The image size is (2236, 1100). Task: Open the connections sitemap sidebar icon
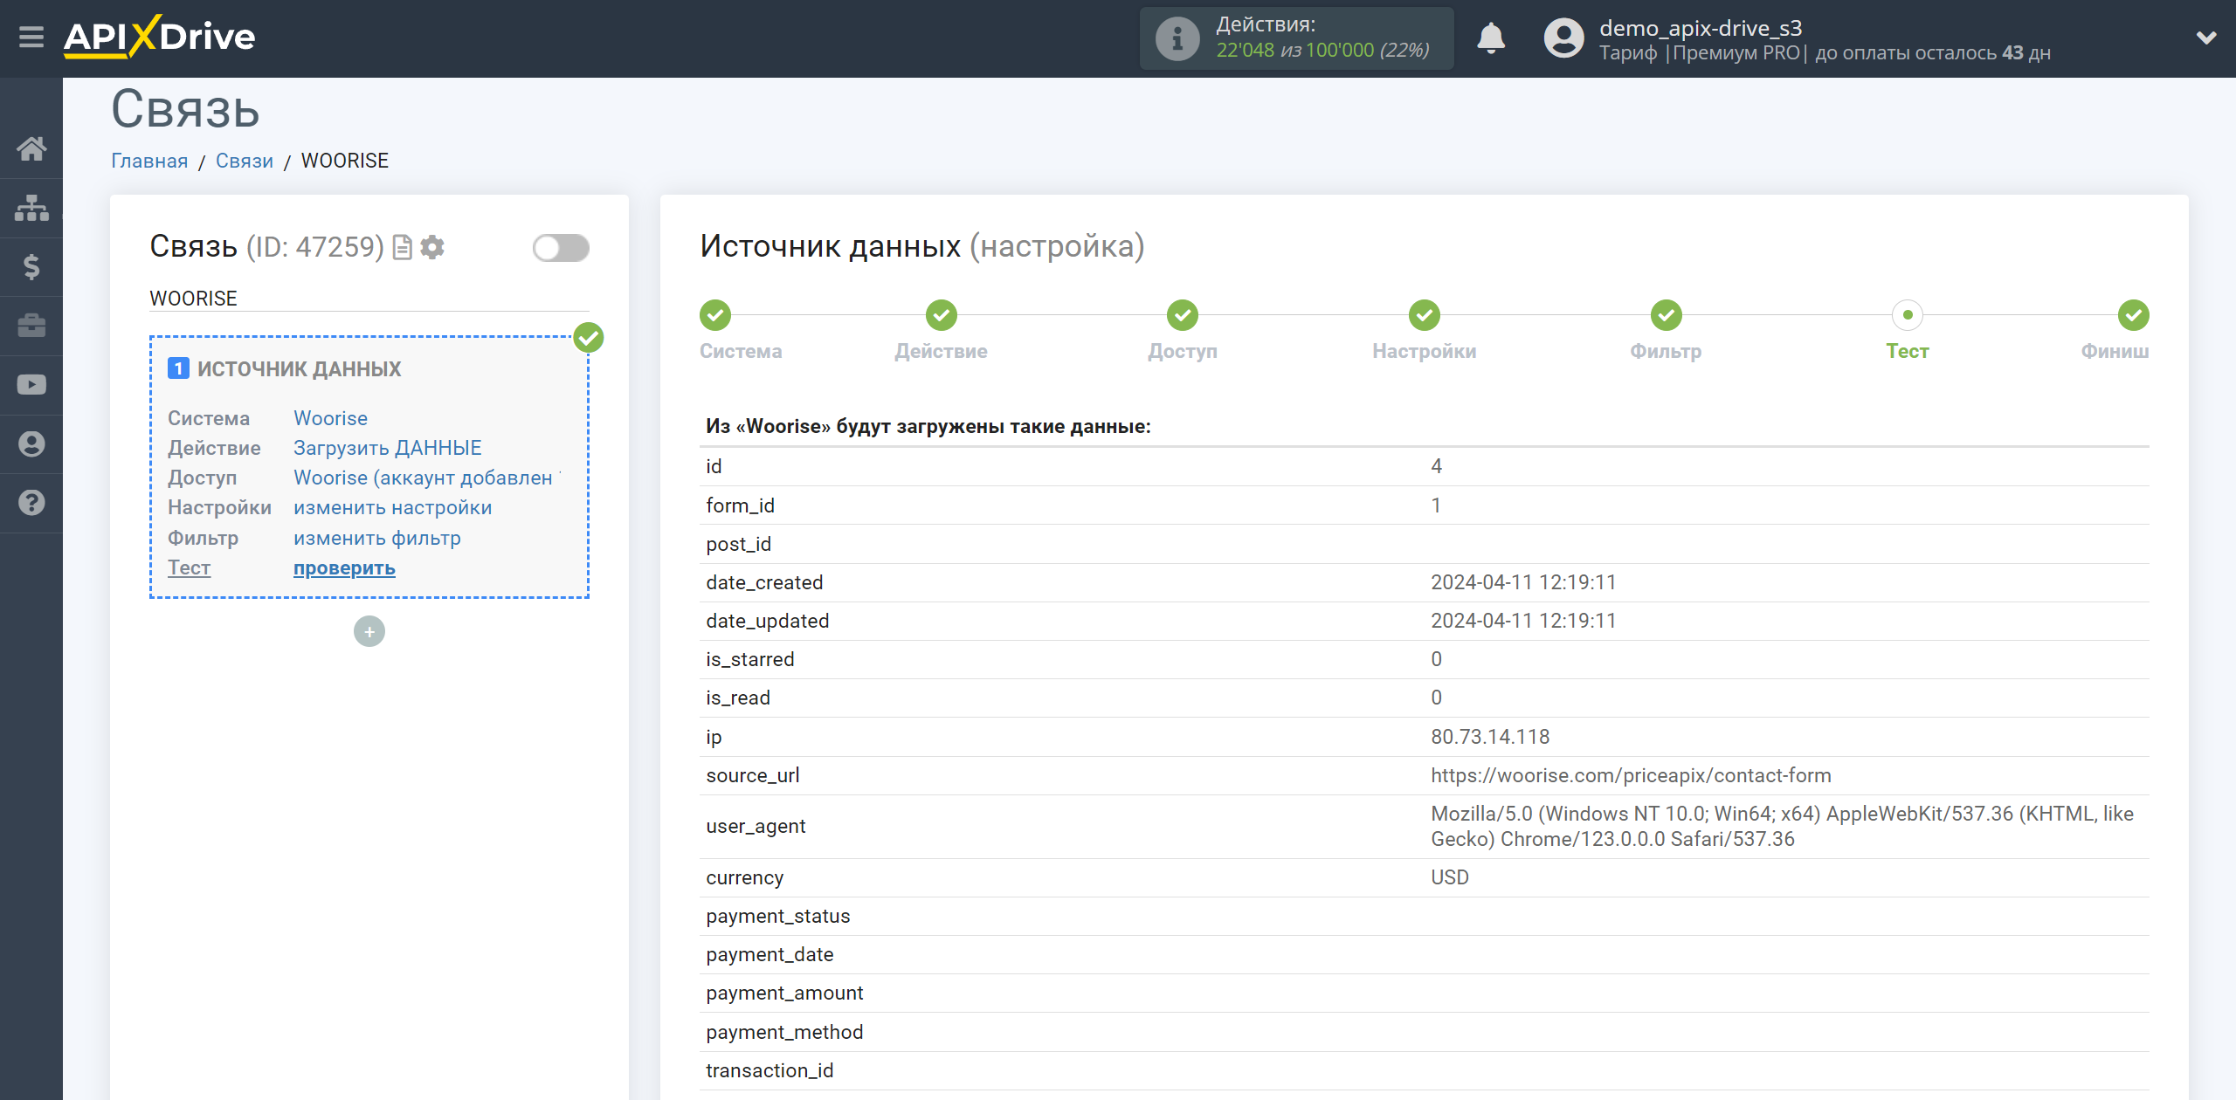tap(31, 208)
